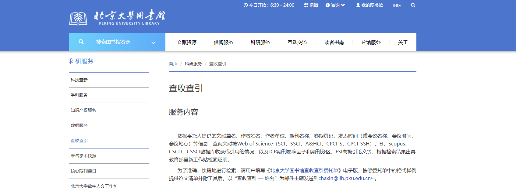Click the 咨询 info icon
The height and width of the screenshot is (191, 516).
tap(328, 5)
